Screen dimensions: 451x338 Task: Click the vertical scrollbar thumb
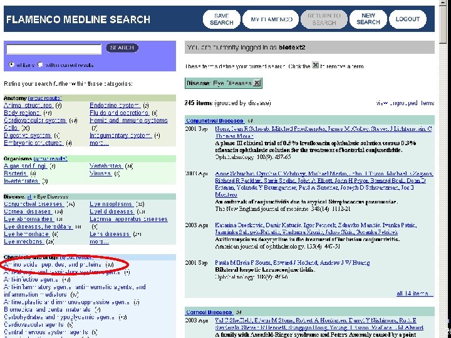pyautogui.click(x=443, y=24)
